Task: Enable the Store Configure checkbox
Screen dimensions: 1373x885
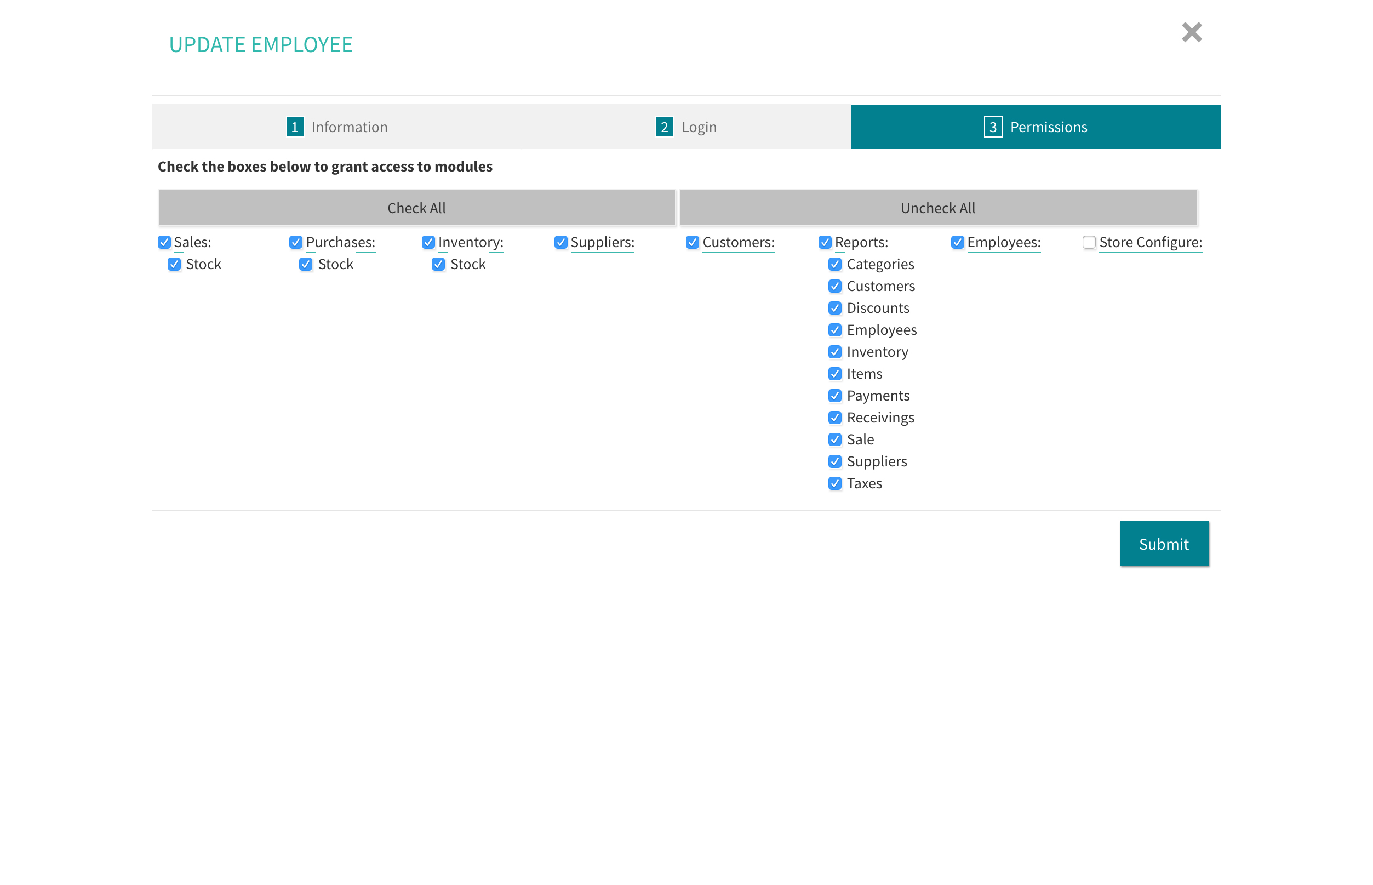Action: click(1089, 243)
